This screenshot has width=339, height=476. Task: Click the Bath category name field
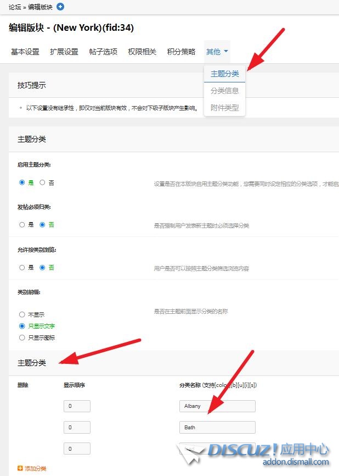[217, 428]
